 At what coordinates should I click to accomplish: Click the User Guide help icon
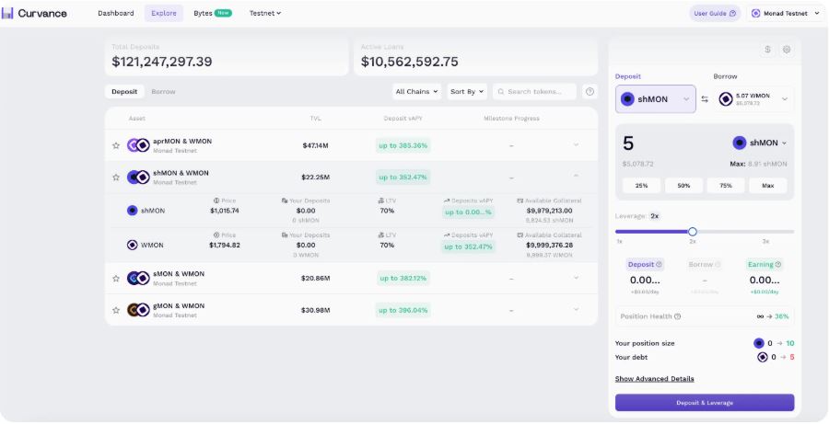pyautogui.click(x=733, y=14)
